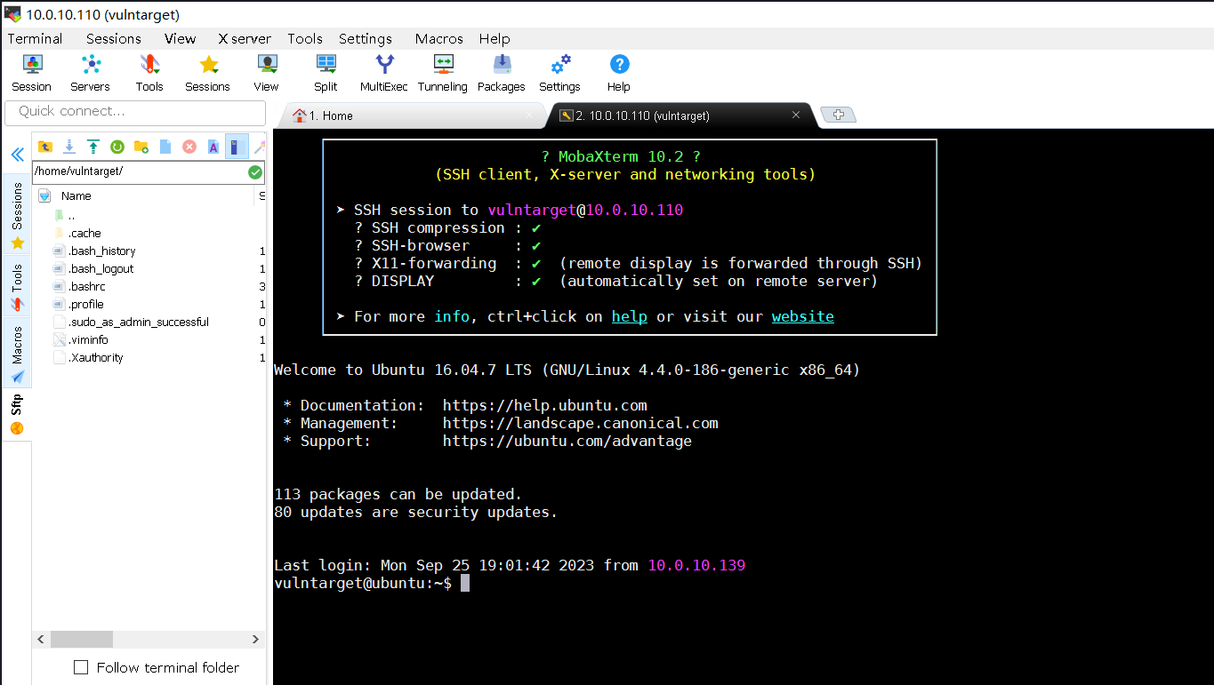
Task: Click the 10.0.10.139 address in terminal
Action: click(x=696, y=565)
